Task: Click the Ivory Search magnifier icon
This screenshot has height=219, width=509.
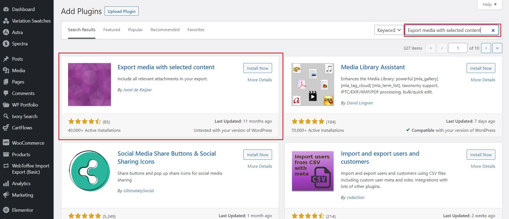Action: coord(6,116)
